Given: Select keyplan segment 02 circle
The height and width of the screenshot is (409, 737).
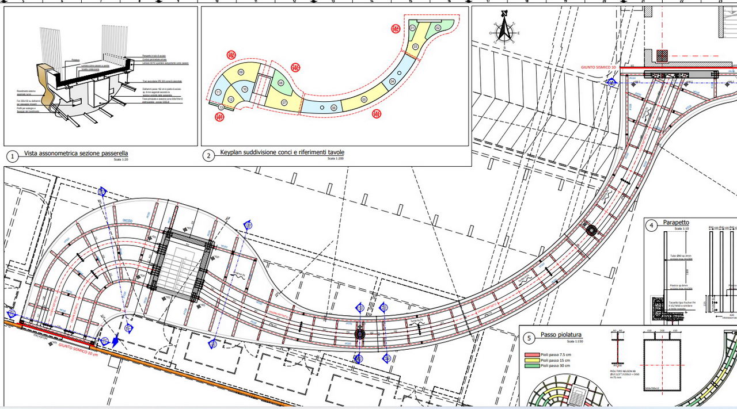Looking at the screenshot, I should [438, 28].
